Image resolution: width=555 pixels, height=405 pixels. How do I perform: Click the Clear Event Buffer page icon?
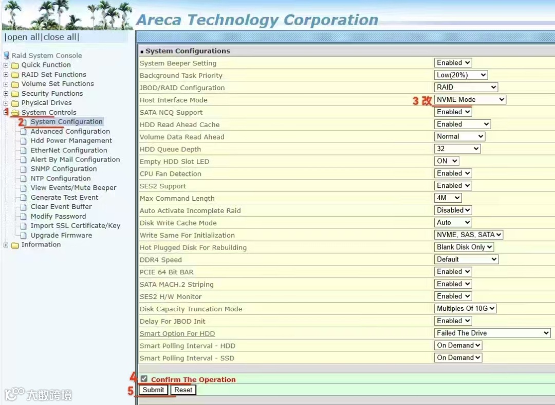click(24, 206)
